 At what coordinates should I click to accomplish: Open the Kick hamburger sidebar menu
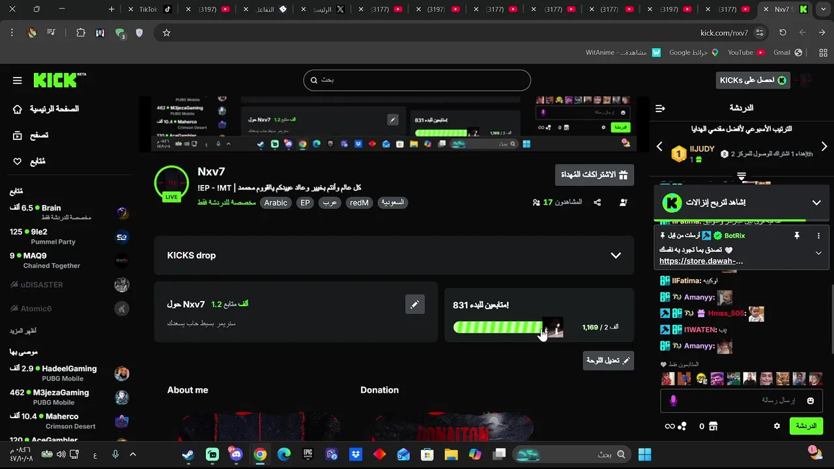point(18,81)
